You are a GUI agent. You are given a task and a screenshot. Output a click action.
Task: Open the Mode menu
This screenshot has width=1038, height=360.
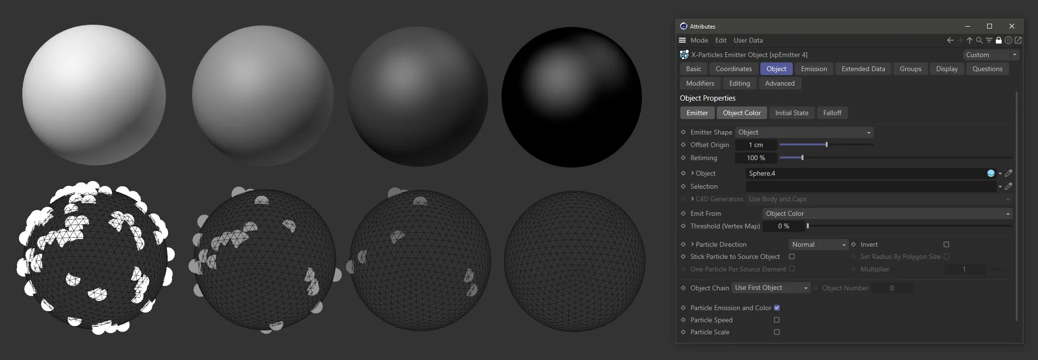coord(699,40)
